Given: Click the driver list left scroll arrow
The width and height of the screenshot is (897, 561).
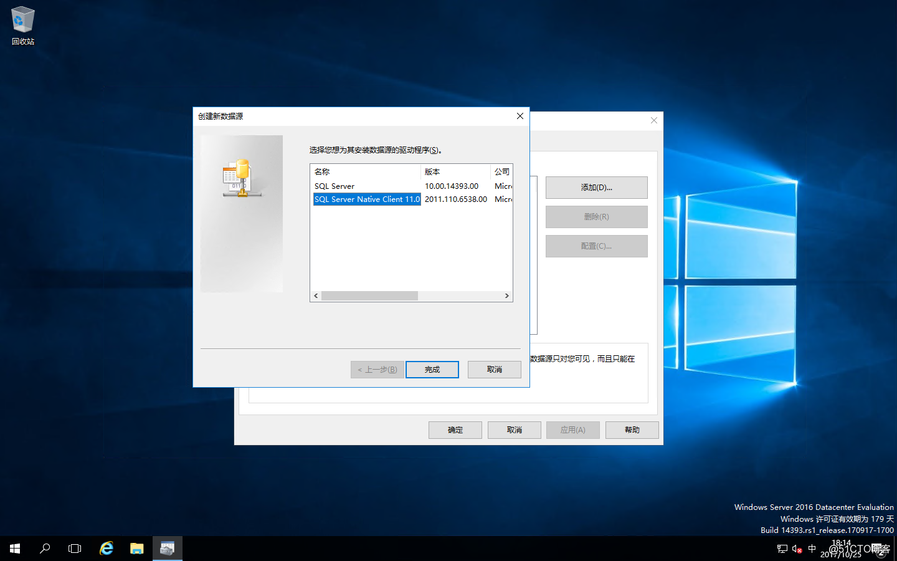Looking at the screenshot, I should coord(316,295).
